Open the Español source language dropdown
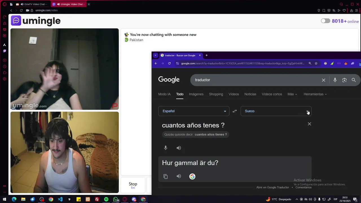Image resolution: width=361 pixels, height=203 pixels. pyautogui.click(x=194, y=111)
